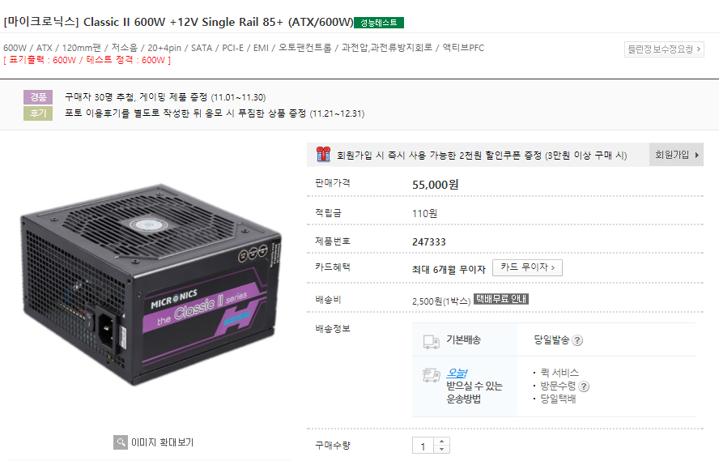Screen dimensions: 719x461
Task: Click the question mark beside 당일발송
Action: point(578,340)
